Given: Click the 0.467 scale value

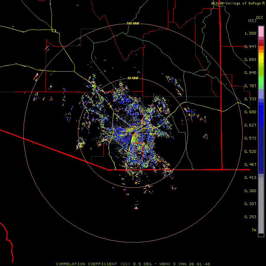Looking at the screenshot, I should pos(250,165).
